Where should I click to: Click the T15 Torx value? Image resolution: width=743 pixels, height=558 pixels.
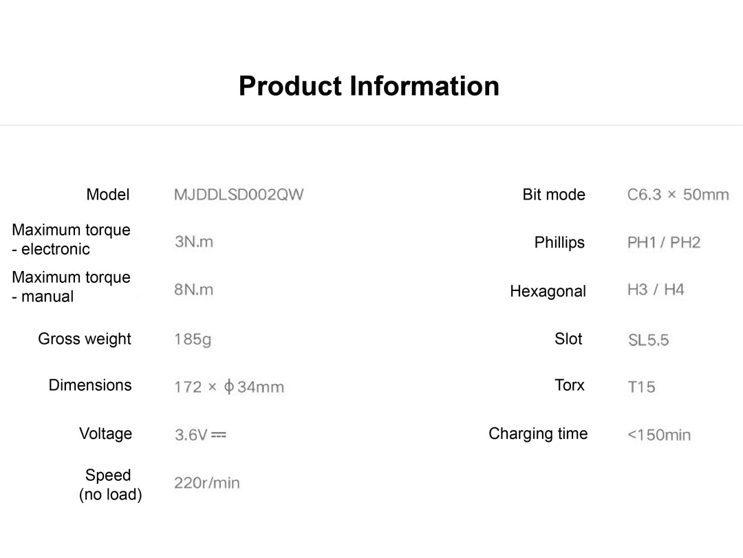641,387
